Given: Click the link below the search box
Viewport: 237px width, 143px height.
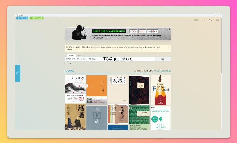Looking at the screenshot, I should tap(68, 63).
